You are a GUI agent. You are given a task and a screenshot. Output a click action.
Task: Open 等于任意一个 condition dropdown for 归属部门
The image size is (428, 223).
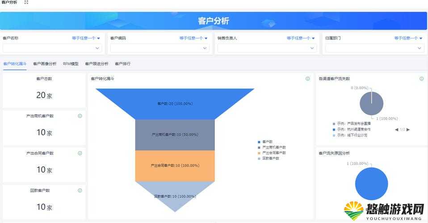click(x=408, y=38)
